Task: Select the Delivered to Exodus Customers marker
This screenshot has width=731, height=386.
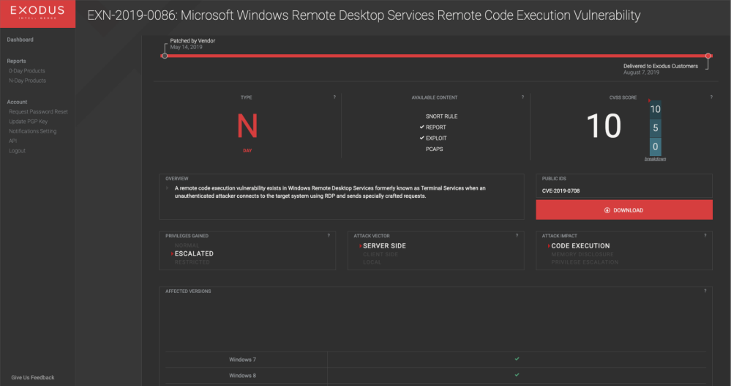Action: (708, 56)
